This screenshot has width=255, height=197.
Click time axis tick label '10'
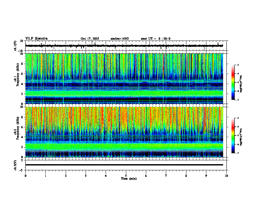226,176
